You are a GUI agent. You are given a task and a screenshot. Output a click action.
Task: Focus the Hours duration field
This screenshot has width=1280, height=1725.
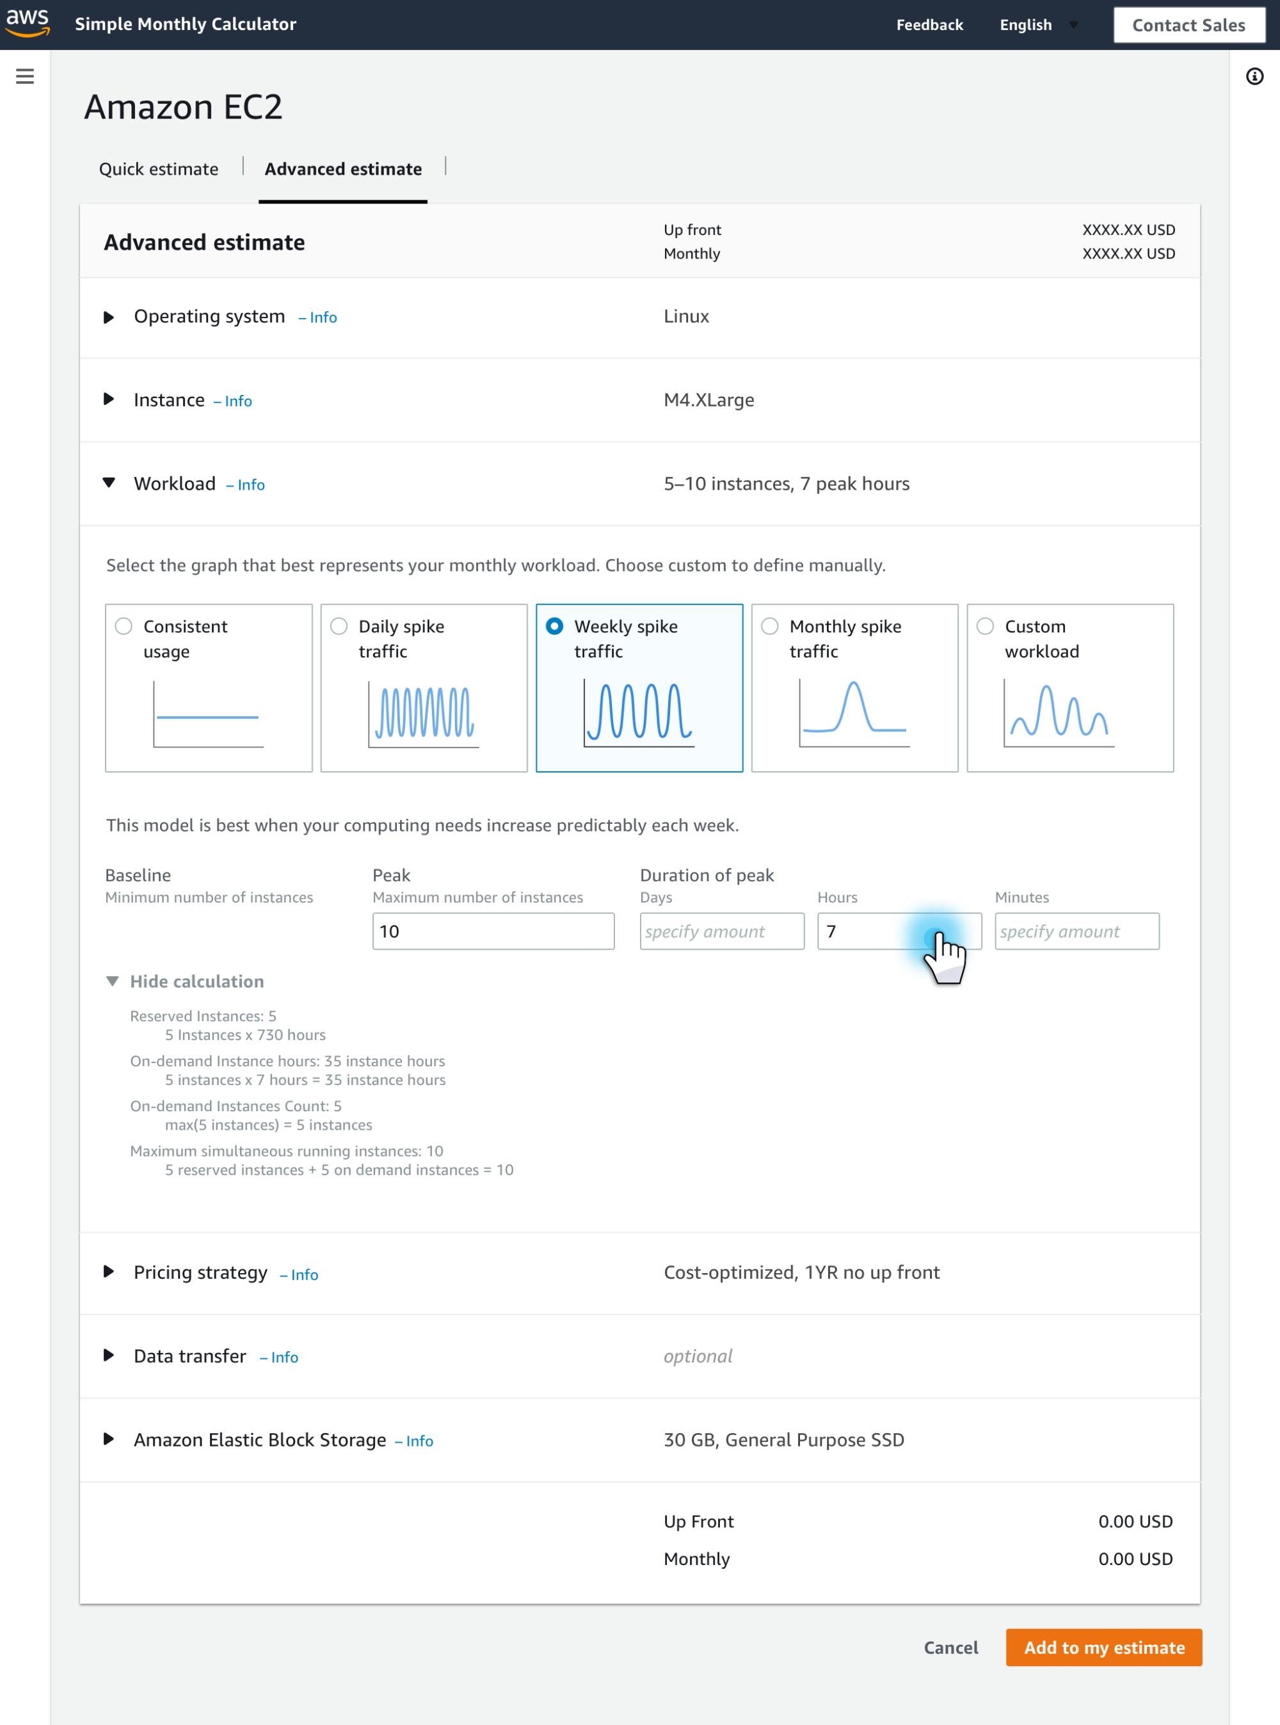point(900,931)
